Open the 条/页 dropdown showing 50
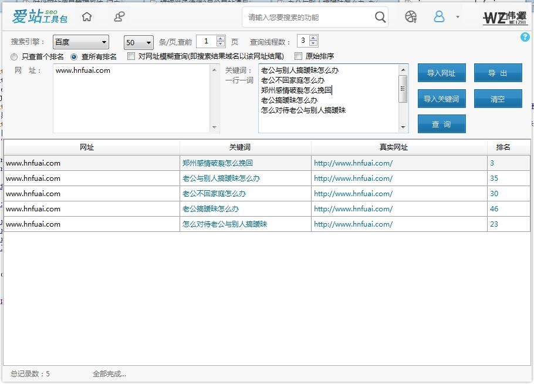This screenshot has width=534, height=384. click(x=138, y=42)
